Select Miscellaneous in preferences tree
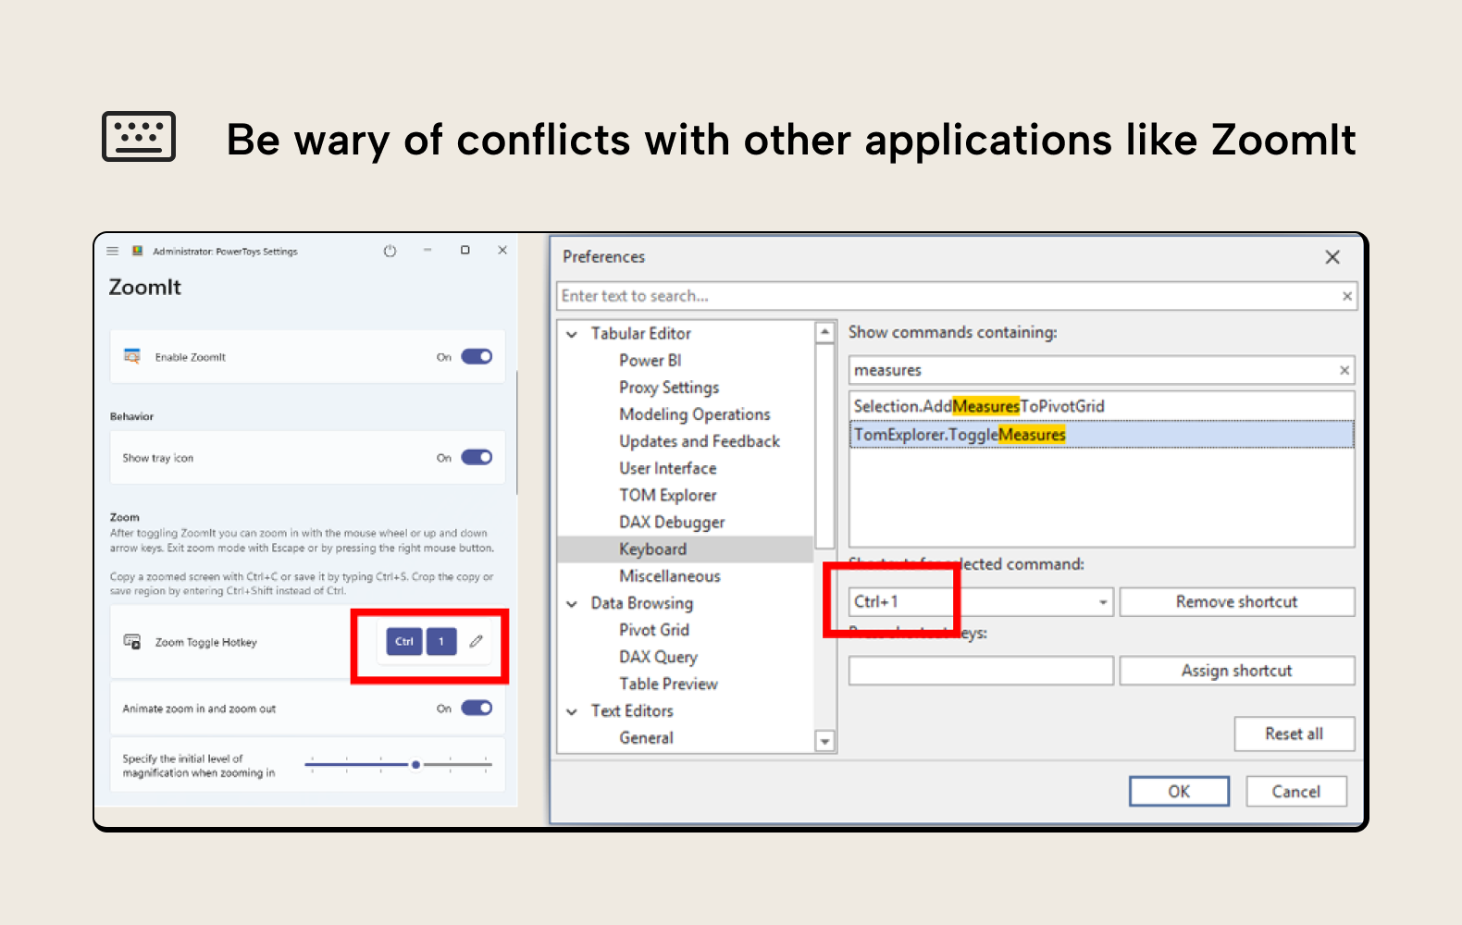The height and width of the screenshot is (925, 1462). [x=670, y=576]
